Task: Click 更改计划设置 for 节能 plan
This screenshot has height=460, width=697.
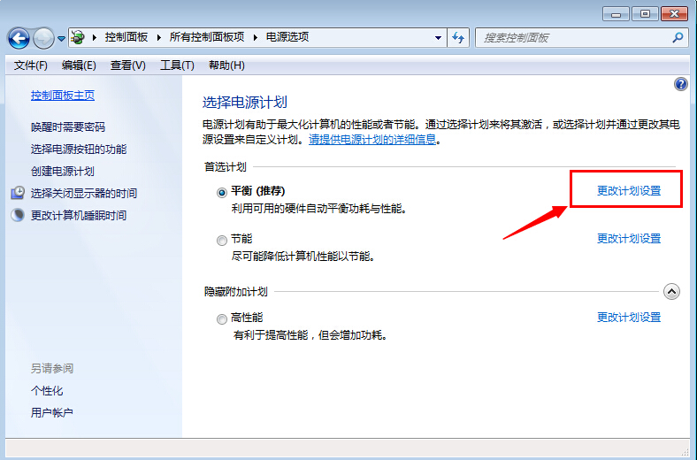Action: pos(629,239)
